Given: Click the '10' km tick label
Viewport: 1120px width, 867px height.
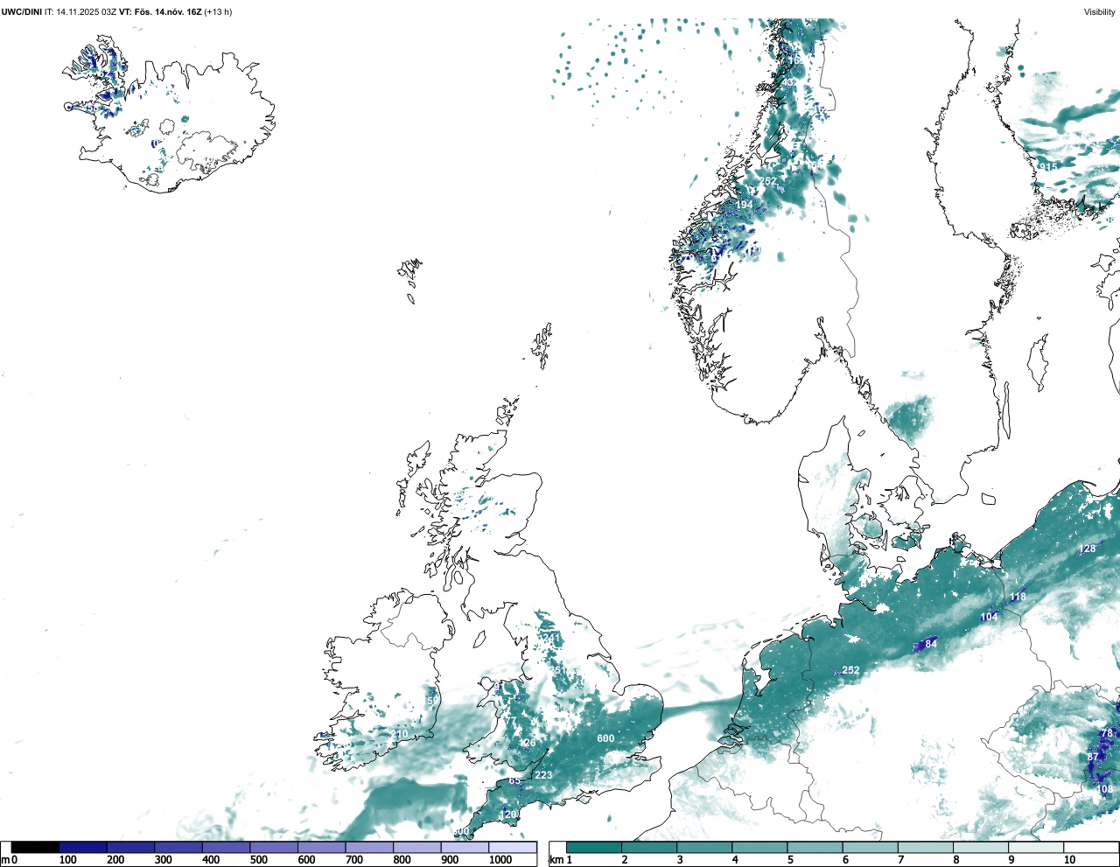Looking at the screenshot, I should 1069,860.
